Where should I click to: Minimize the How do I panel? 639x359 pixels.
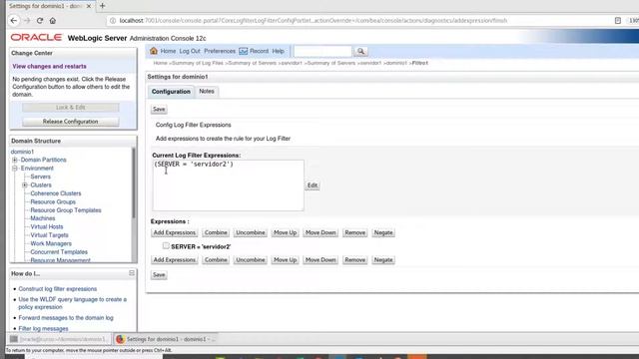[x=132, y=273]
